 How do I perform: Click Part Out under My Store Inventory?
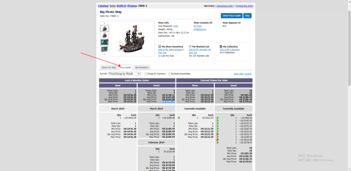click(162, 53)
